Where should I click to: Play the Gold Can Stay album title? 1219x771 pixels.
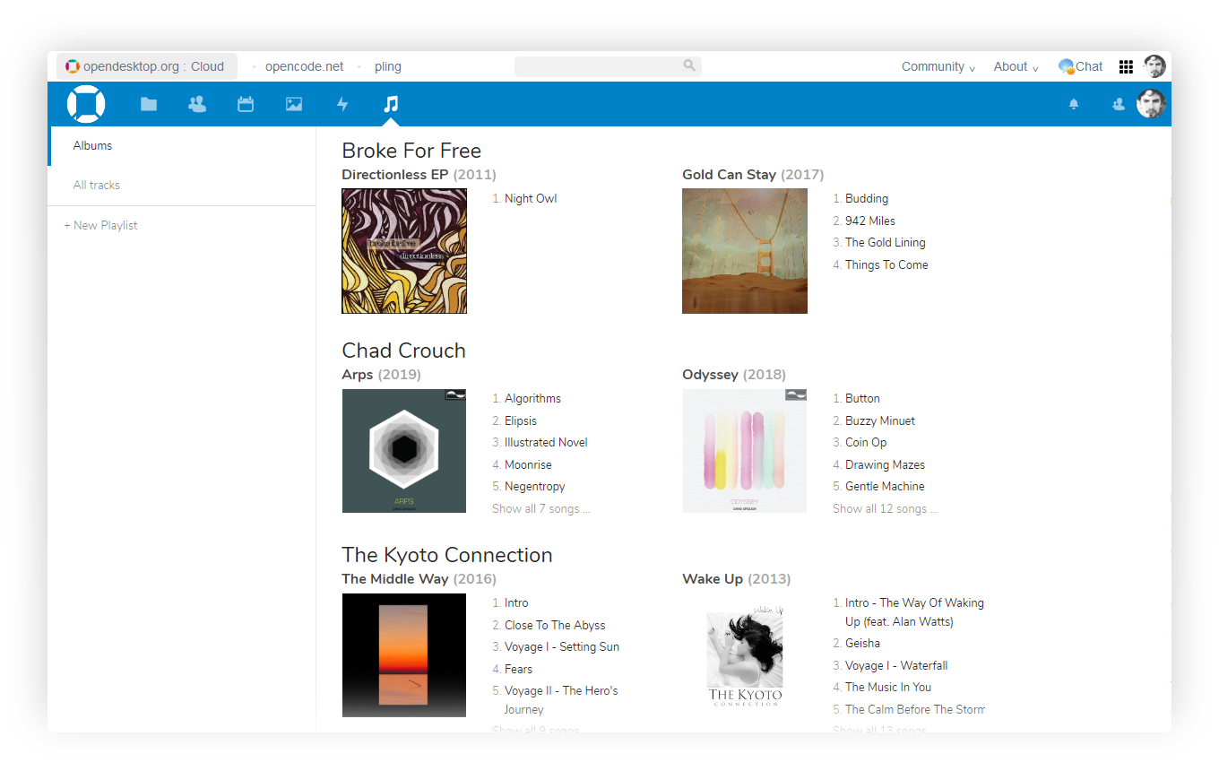[753, 175]
